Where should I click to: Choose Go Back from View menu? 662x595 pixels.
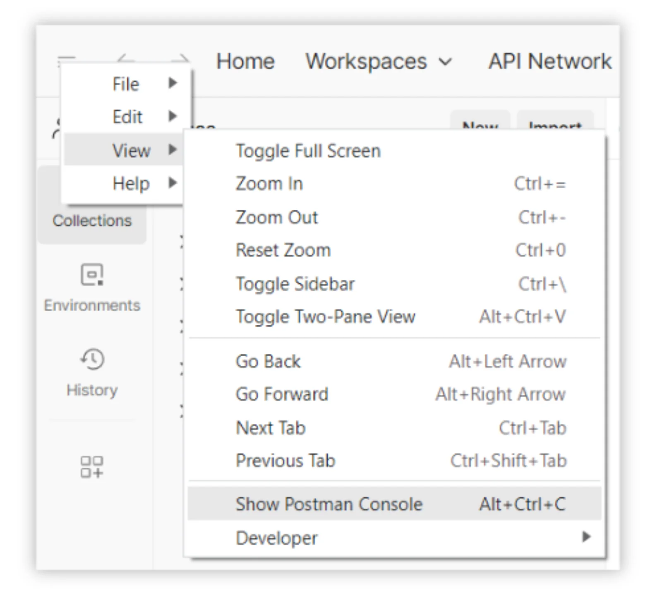pos(268,361)
